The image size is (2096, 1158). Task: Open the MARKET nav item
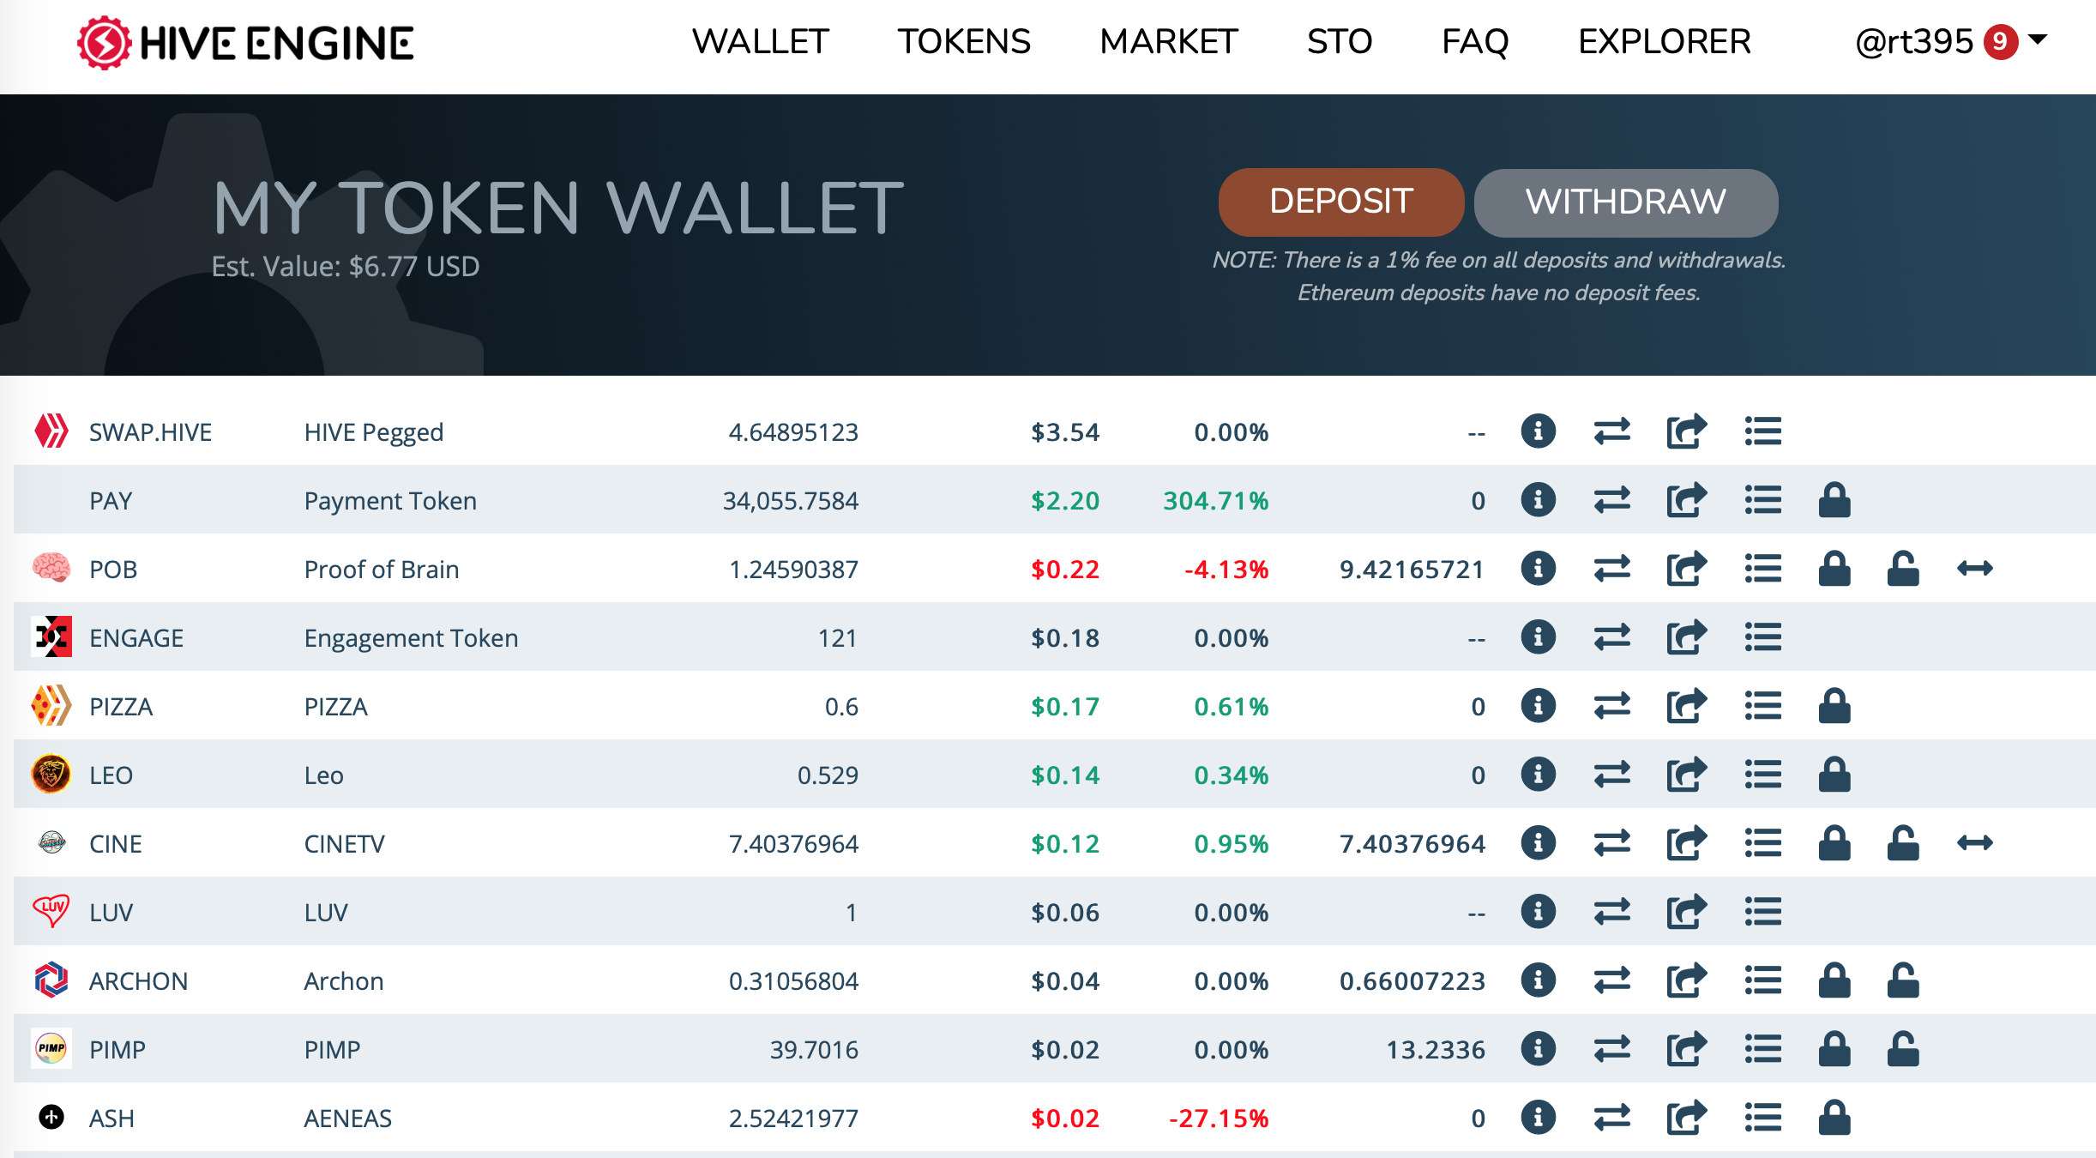tap(1169, 41)
